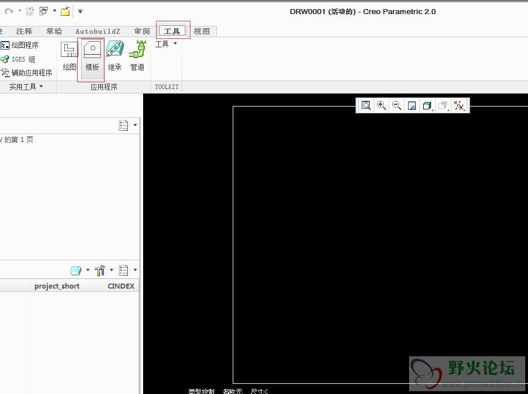This screenshot has height=394, width=528.
Task: Click the IGES 组 icon
Action: click(x=5, y=59)
